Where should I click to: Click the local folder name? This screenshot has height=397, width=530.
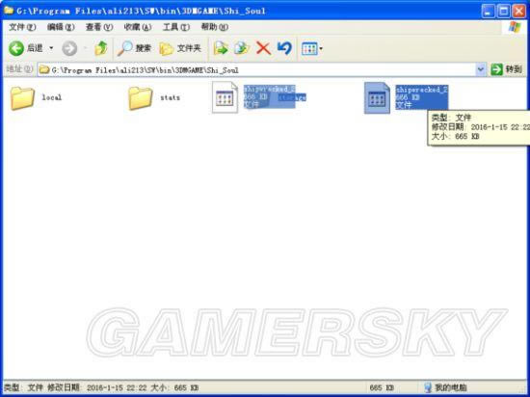tap(52, 97)
